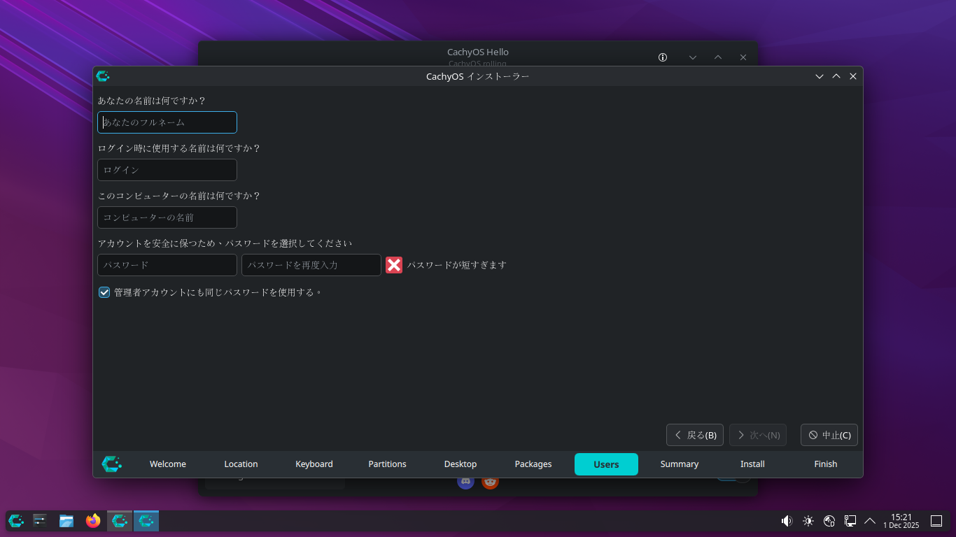The height and width of the screenshot is (537, 956).
Task: Click the このコンピューターの名前は何ですか？ label
Action: (x=179, y=196)
